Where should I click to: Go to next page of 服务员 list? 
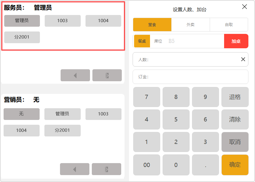click(107, 75)
